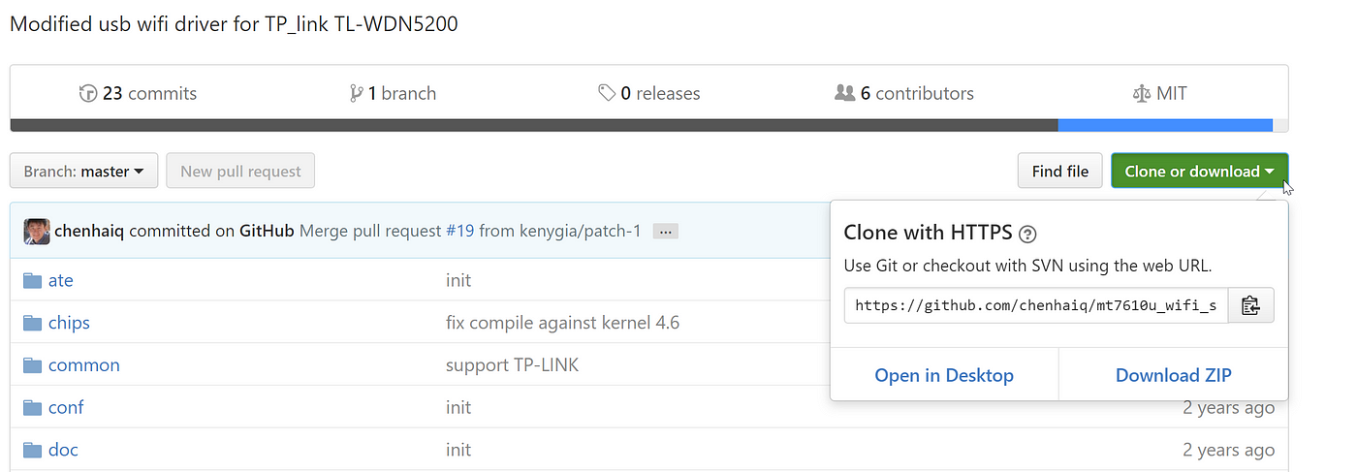The image size is (1357, 472).
Task: Click the conf row '2 years ago' timestamp
Action: pos(1228,407)
